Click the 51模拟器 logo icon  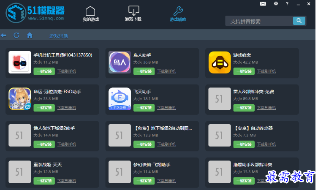(16, 13)
